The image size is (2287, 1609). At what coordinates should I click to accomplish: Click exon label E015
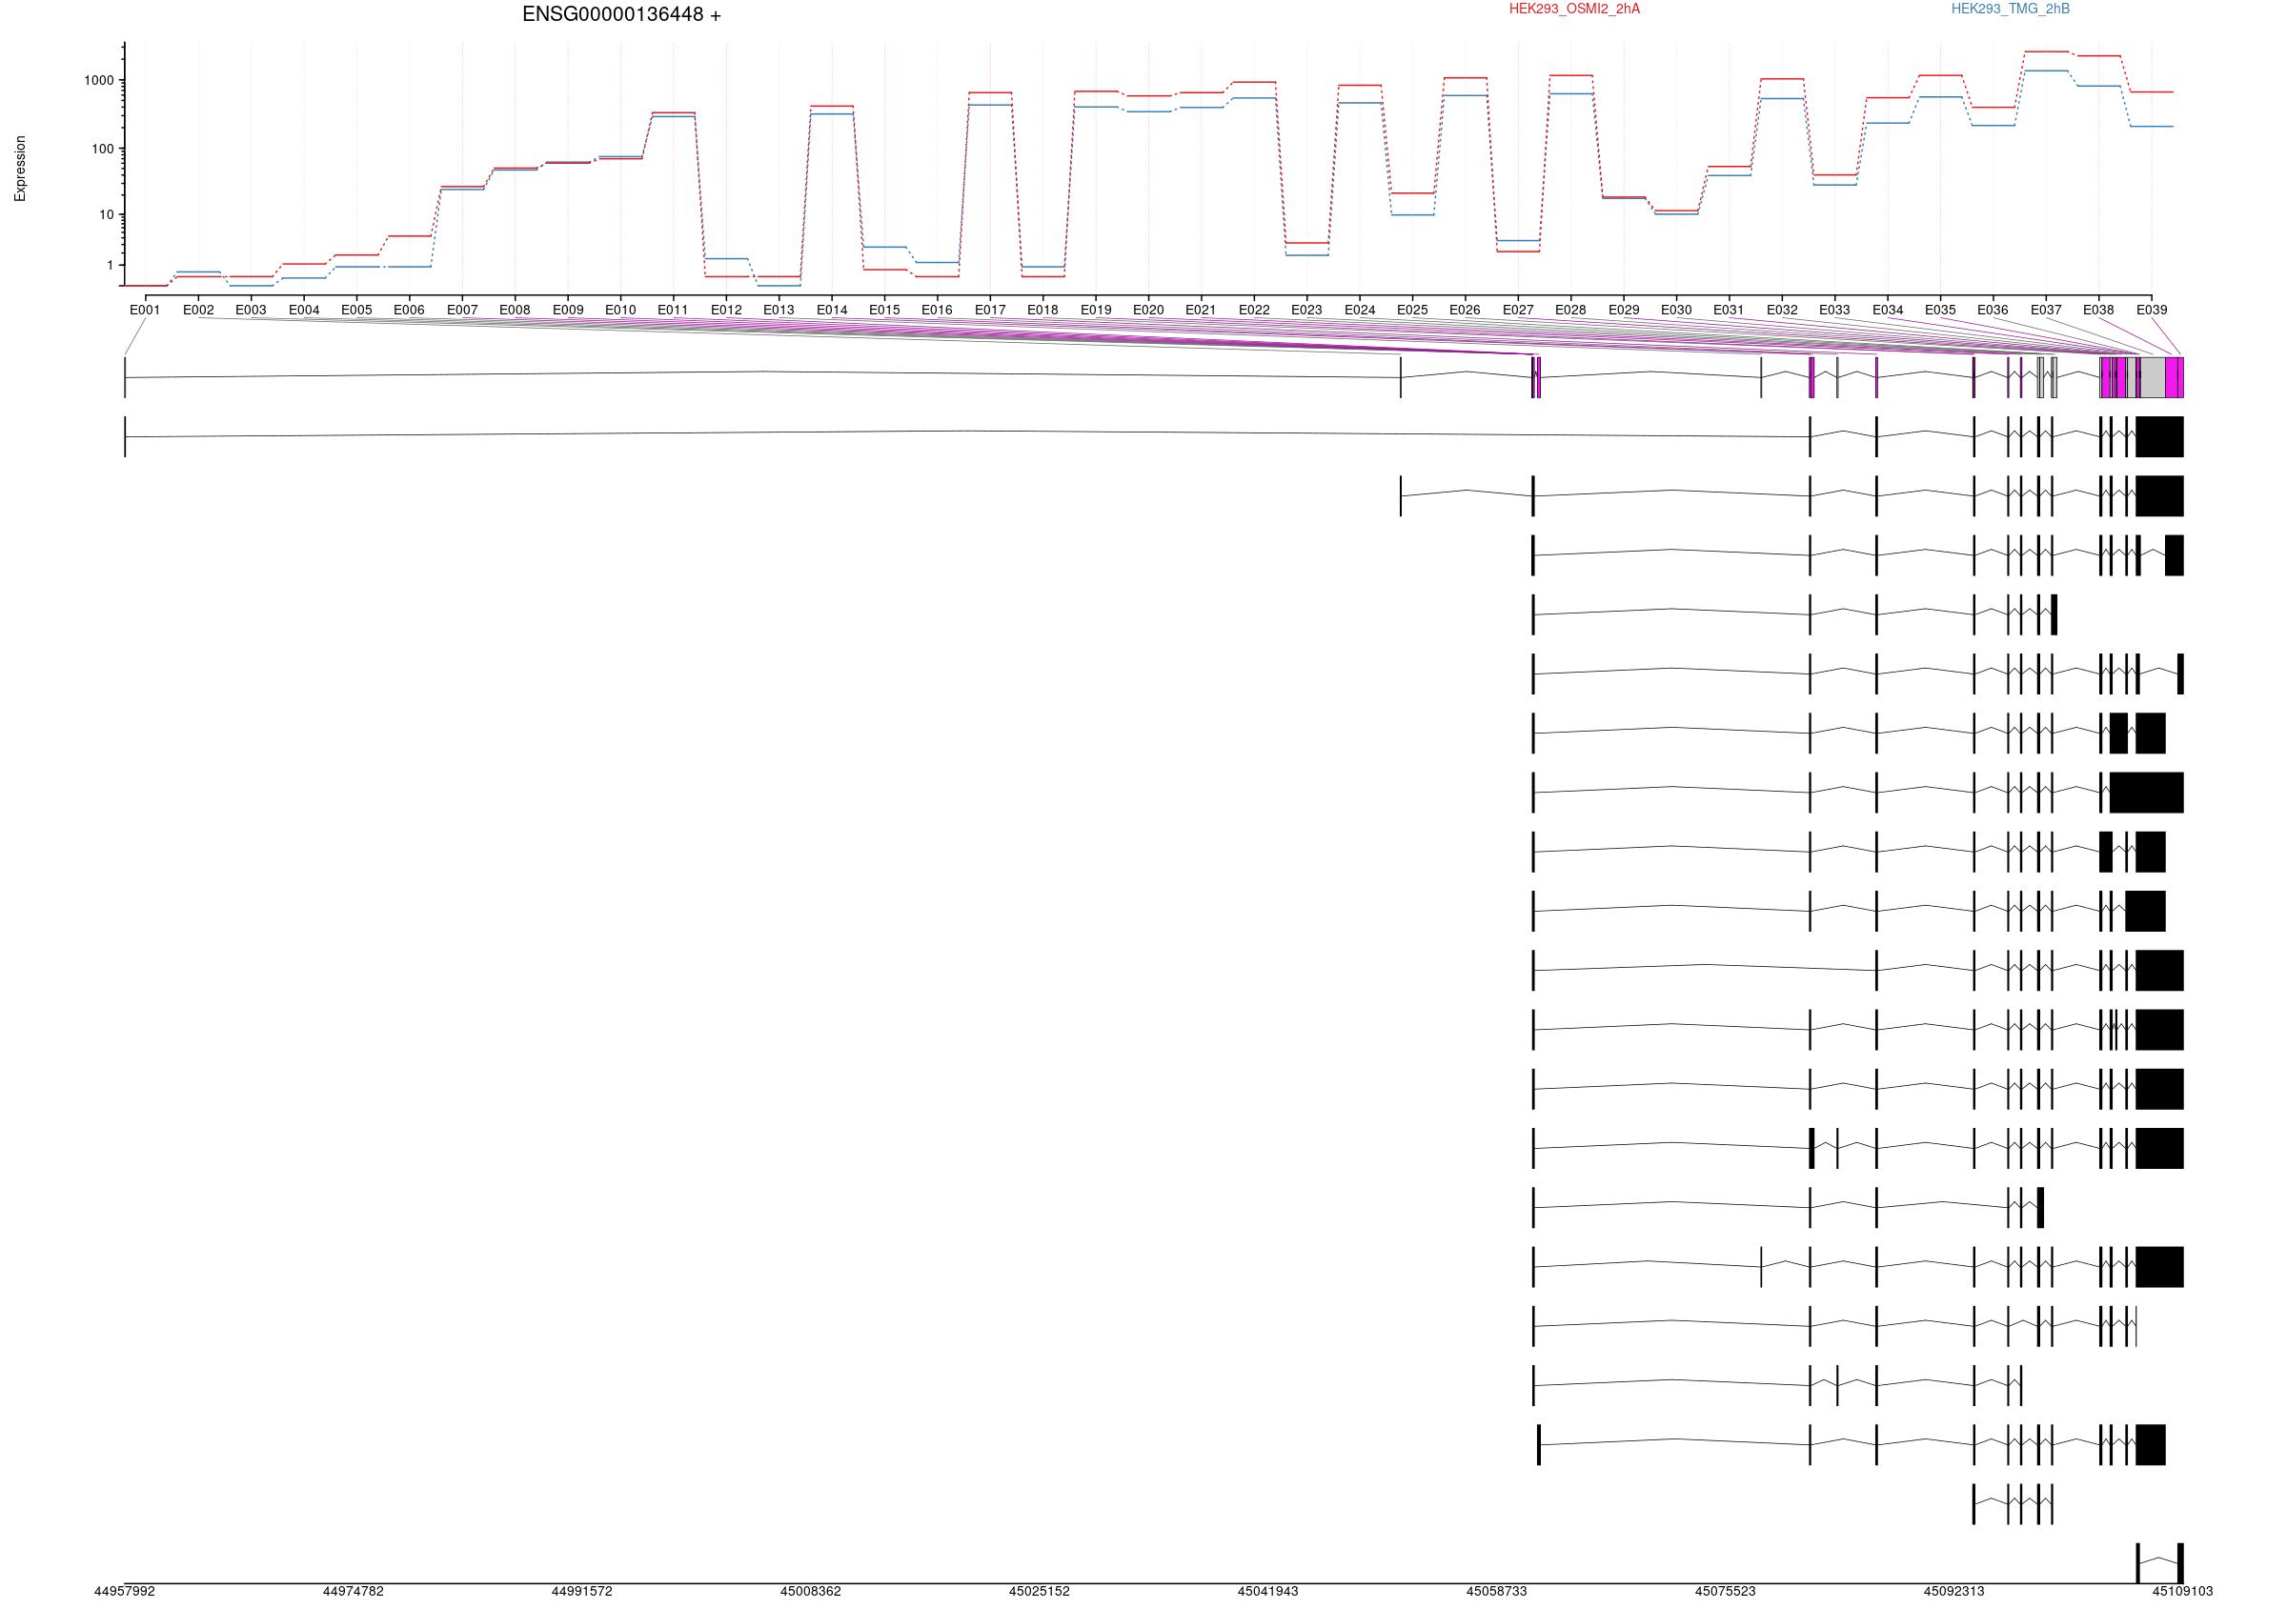pyautogui.click(x=884, y=310)
